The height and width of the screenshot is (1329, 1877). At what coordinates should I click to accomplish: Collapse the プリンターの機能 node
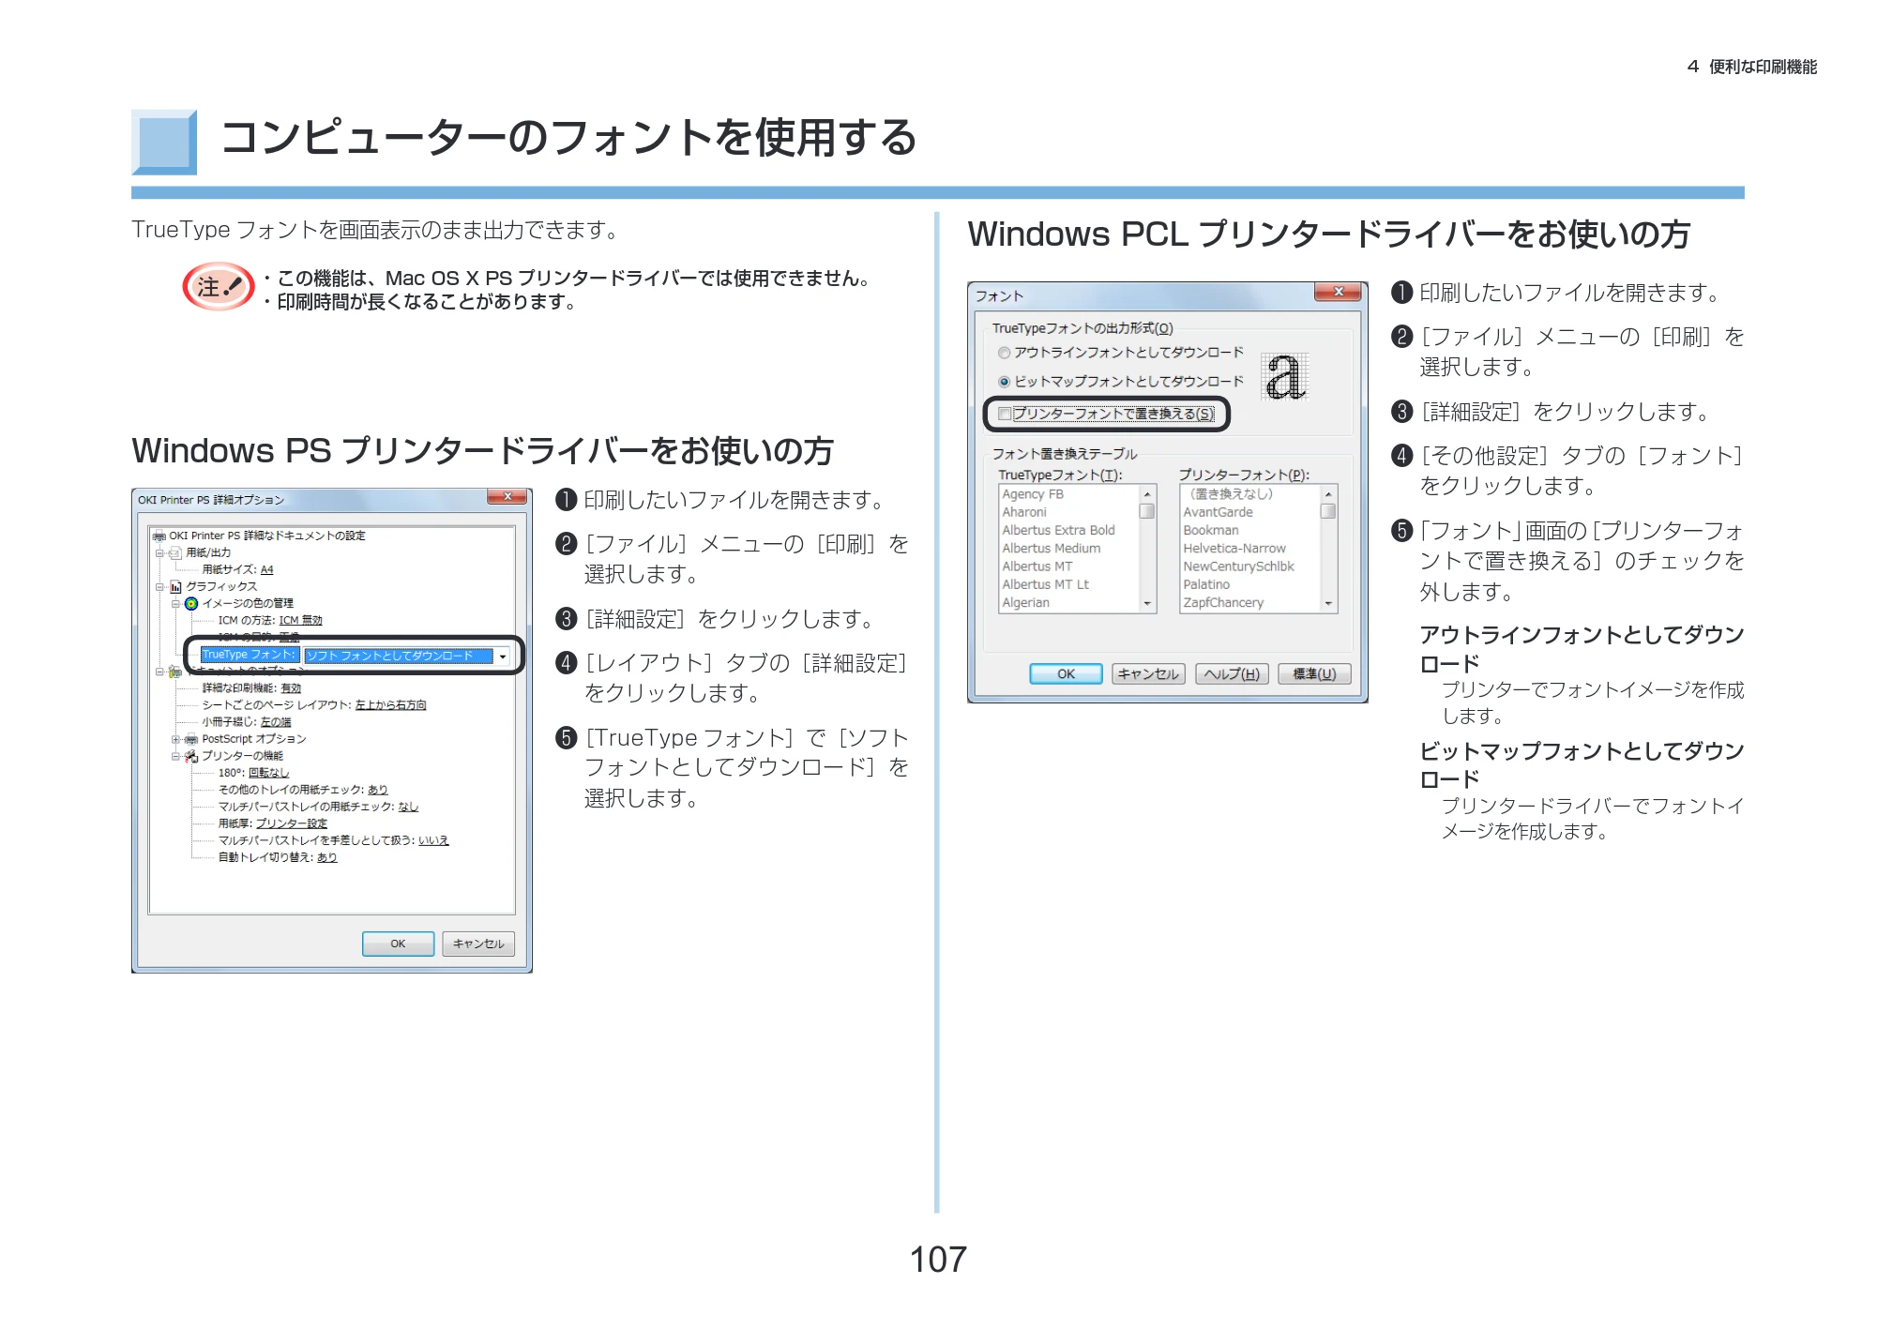(176, 756)
